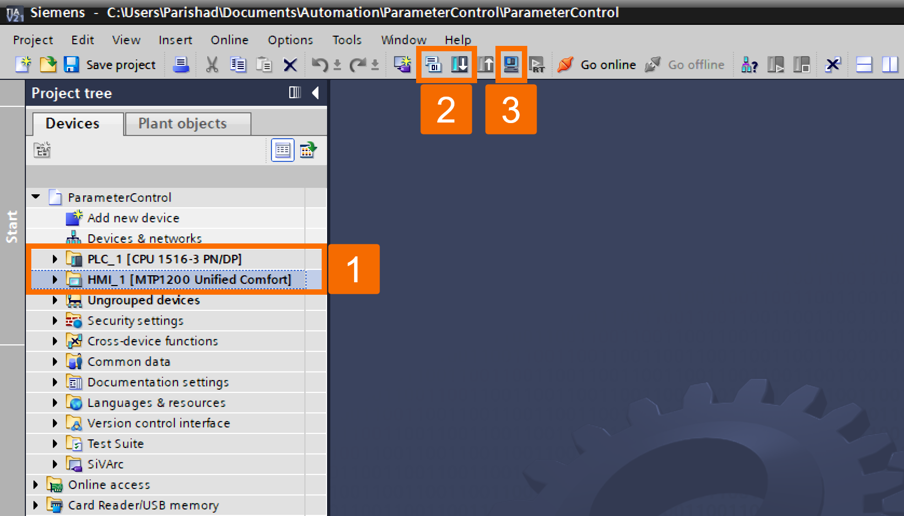
Task: Toggle project tree column layout icon
Action: (295, 92)
